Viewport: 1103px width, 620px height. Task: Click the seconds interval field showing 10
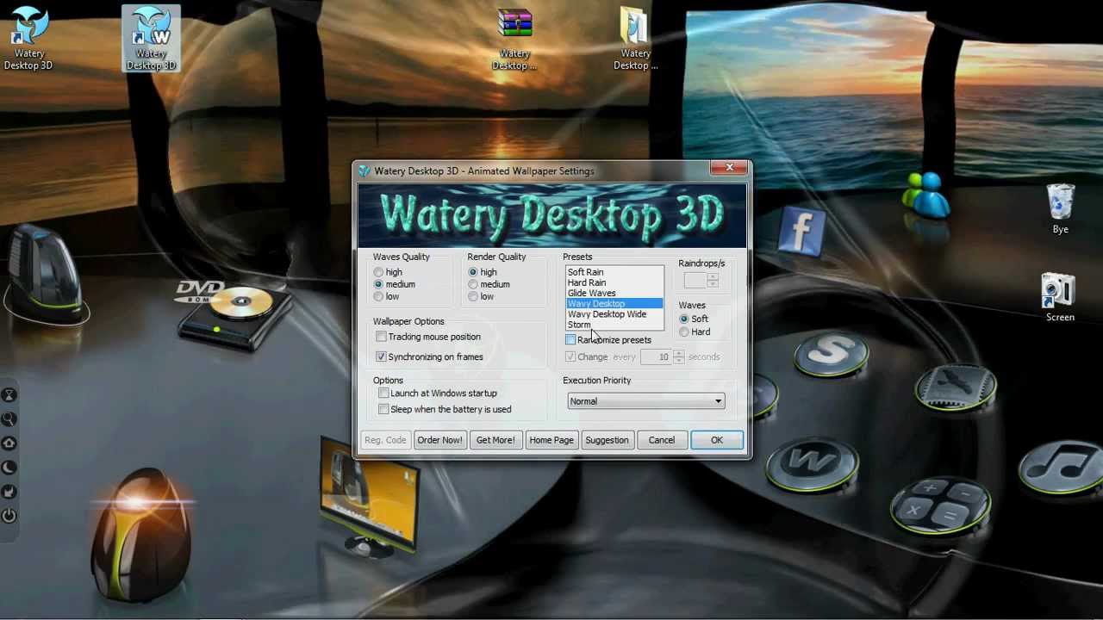click(x=657, y=356)
